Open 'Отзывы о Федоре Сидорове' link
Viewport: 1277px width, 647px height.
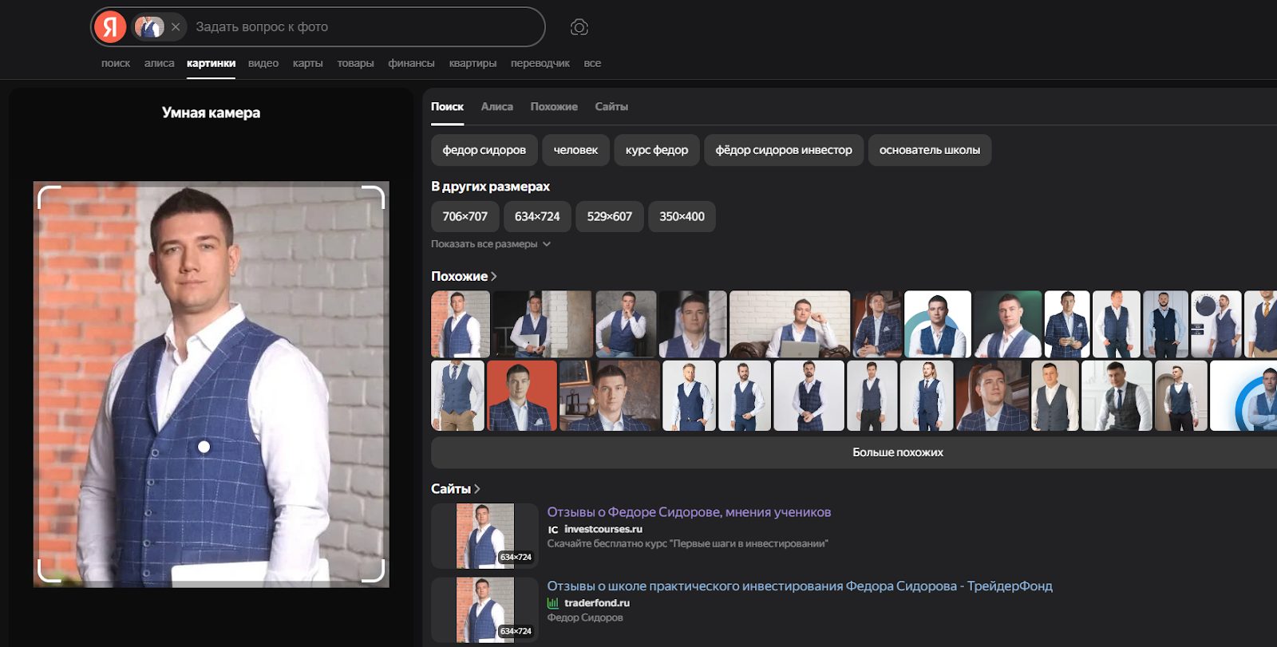click(x=689, y=512)
